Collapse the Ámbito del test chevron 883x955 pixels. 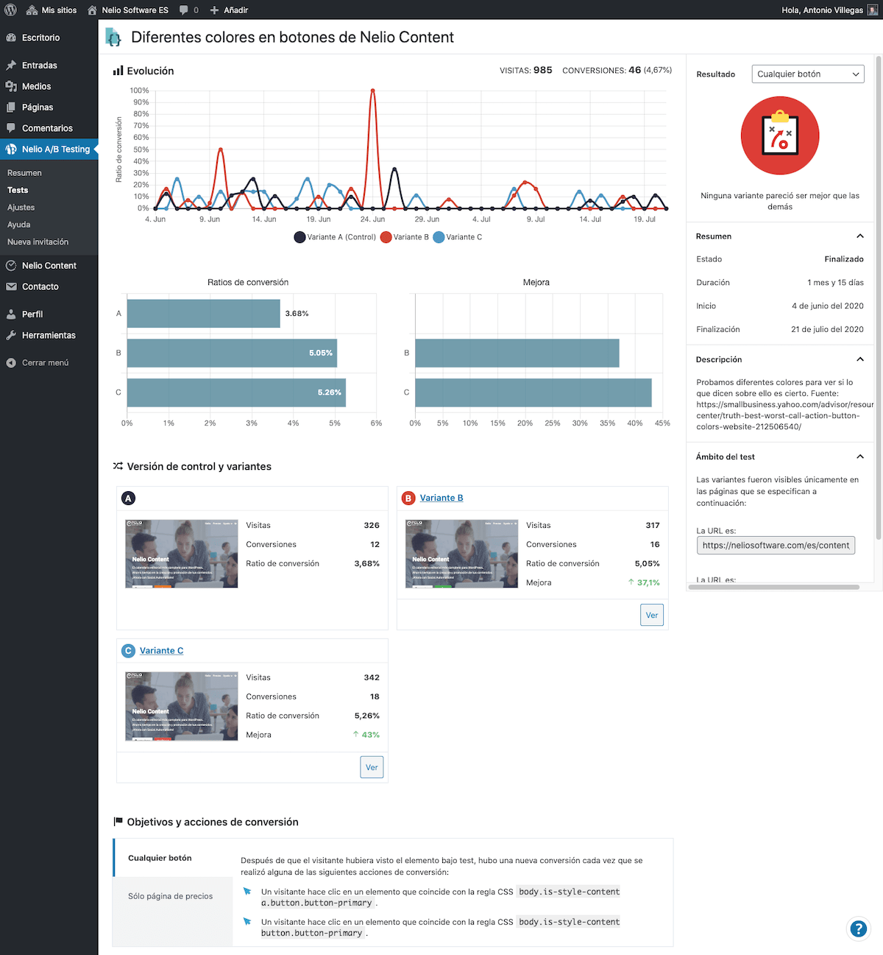tap(859, 457)
